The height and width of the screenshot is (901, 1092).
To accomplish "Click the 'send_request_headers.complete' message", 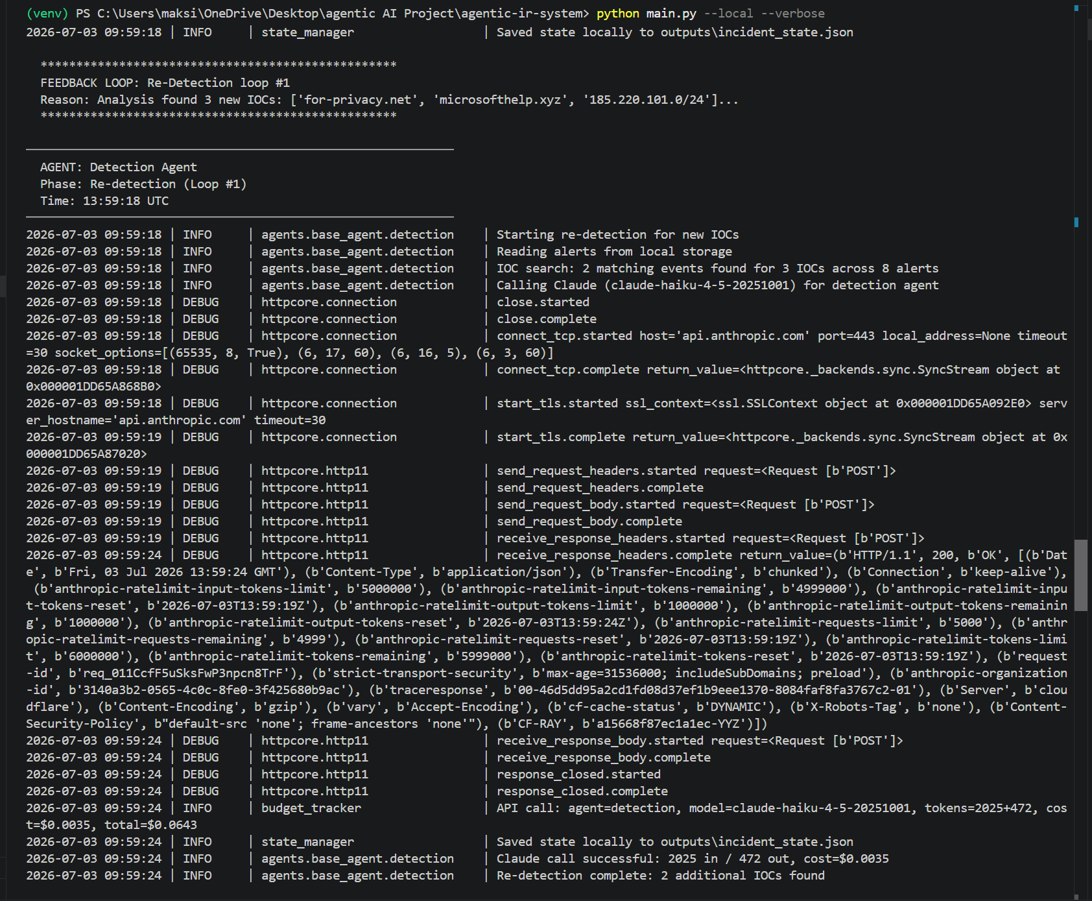I will 600,488.
